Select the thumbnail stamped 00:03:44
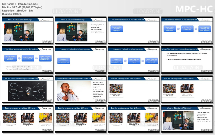This screenshot has width=215, height=135. 134,60
